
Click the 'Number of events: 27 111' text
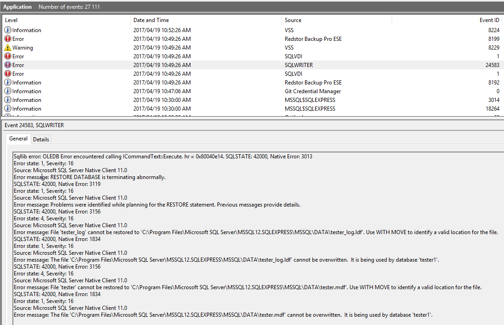click(x=69, y=7)
